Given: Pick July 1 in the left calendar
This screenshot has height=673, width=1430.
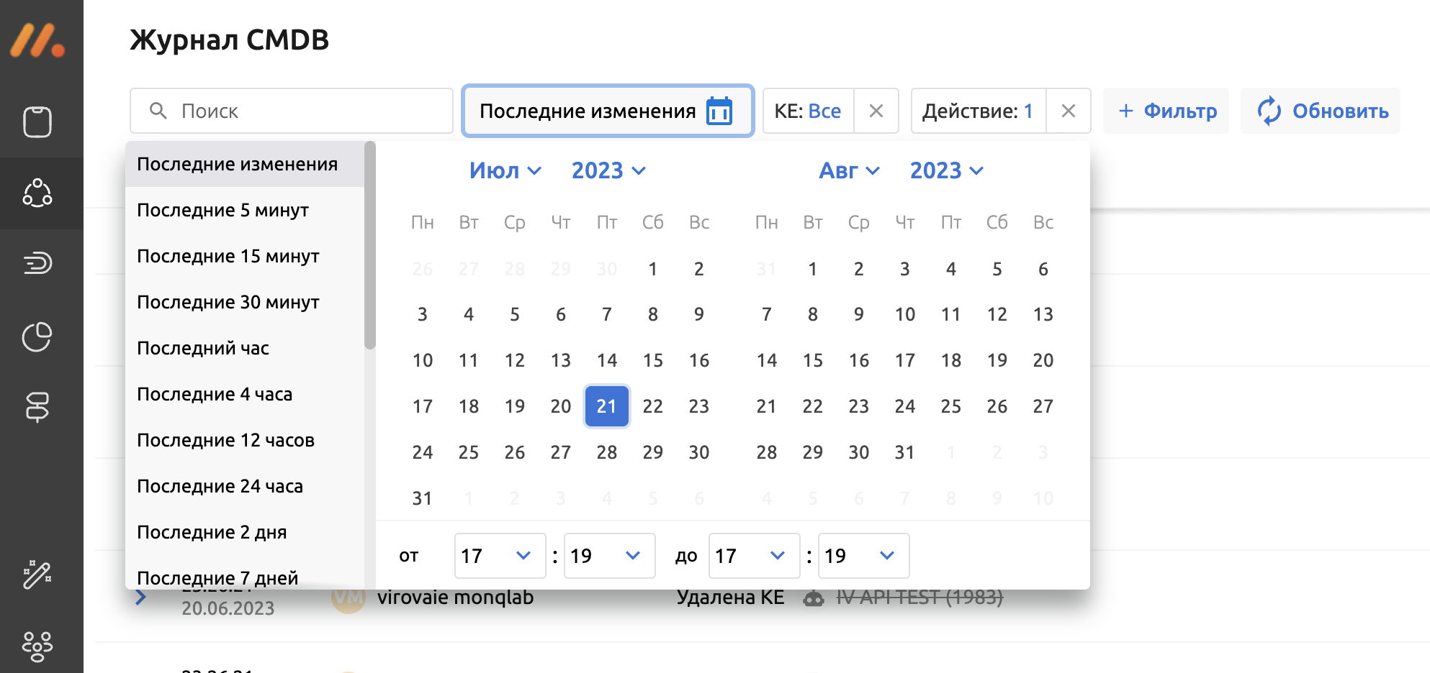Looking at the screenshot, I should 653,269.
